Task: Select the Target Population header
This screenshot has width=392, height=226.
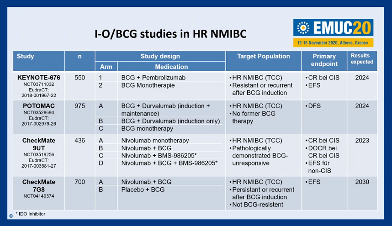Action: coord(264,56)
